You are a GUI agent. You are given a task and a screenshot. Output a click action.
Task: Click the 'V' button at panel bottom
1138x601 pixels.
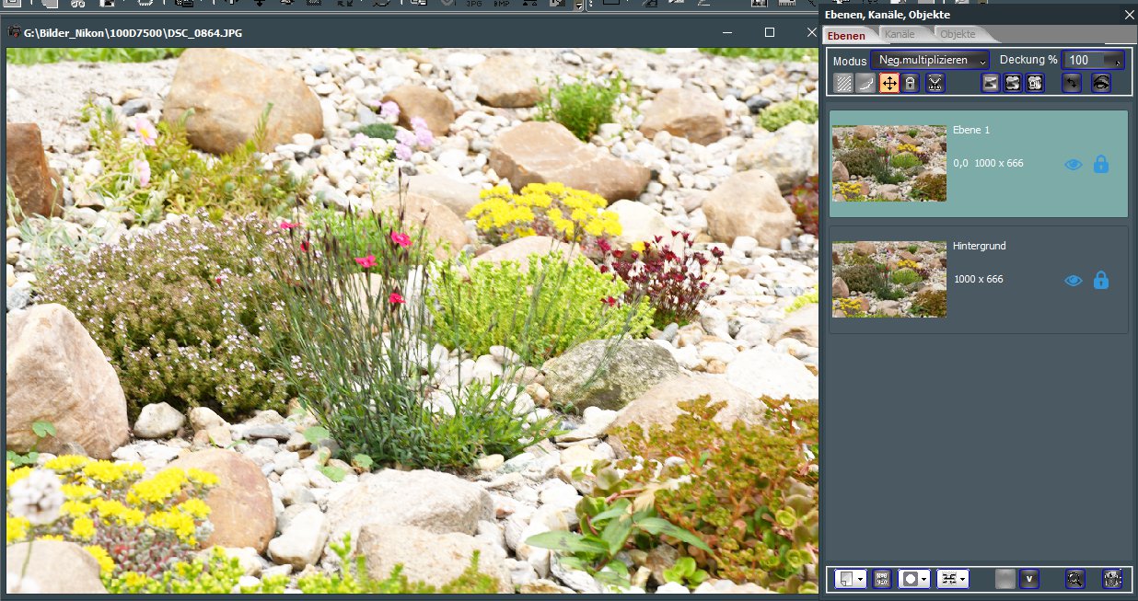pos(1030,579)
